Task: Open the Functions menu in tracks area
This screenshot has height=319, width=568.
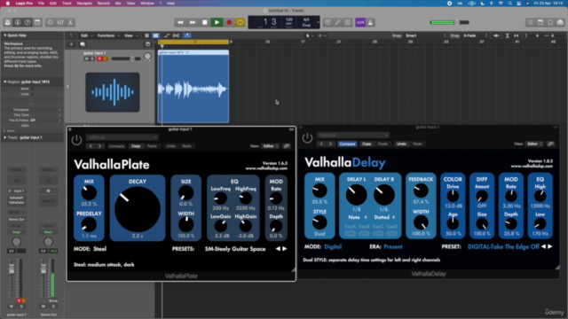Action: point(108,35)
